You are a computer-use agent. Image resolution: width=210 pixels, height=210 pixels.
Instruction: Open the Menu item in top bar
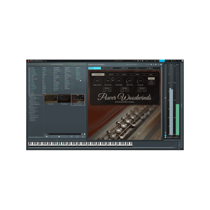click(175, 61)
